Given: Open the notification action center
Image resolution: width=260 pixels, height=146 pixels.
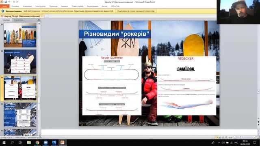Looking at the screenshot, I should coord(255,142).
